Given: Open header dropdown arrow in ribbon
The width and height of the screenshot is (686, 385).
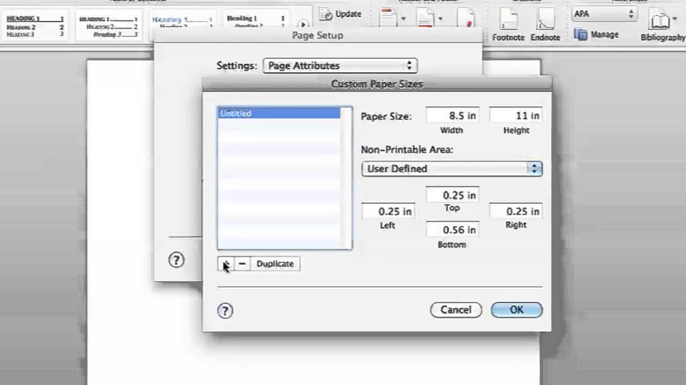Looking at the screenshot, I should 403,19.
